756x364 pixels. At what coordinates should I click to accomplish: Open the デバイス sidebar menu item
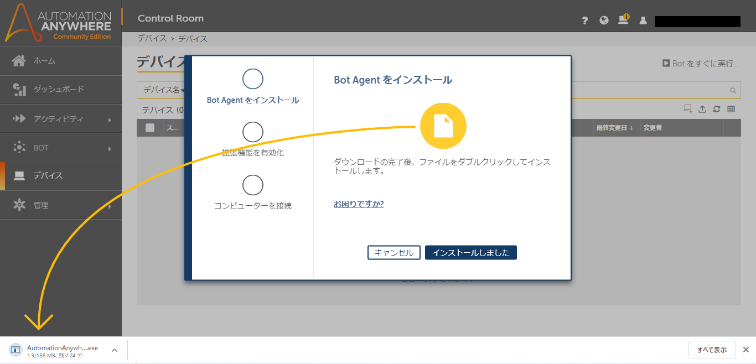tap(61, 176)
